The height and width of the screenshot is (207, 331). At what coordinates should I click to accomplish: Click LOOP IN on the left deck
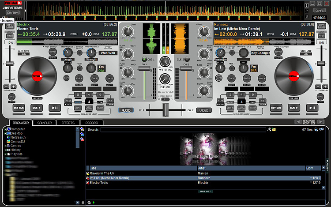[78, 108]
